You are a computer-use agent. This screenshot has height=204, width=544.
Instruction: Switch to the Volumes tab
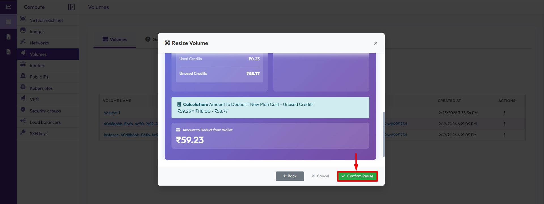tap(115, 40)
